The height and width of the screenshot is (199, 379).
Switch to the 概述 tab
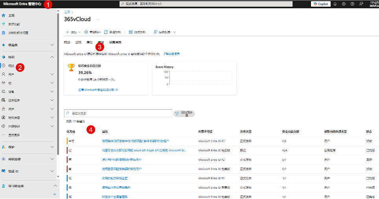(67, 42)
